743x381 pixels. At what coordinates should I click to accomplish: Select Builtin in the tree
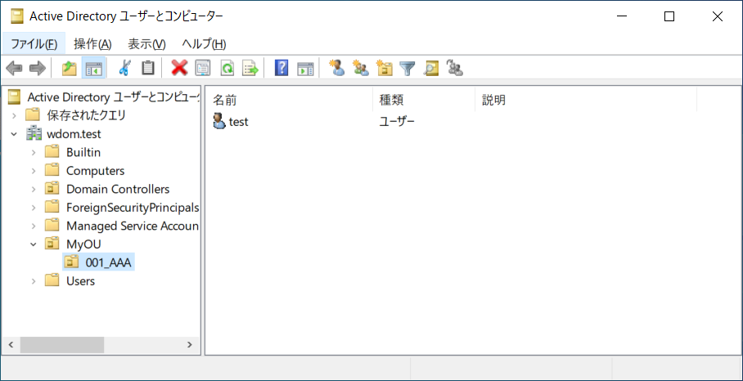pos(83,152)
